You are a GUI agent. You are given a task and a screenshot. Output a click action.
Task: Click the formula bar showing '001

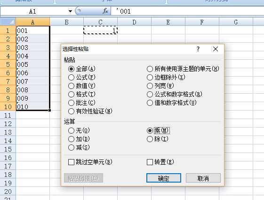[x=187, y=11]
